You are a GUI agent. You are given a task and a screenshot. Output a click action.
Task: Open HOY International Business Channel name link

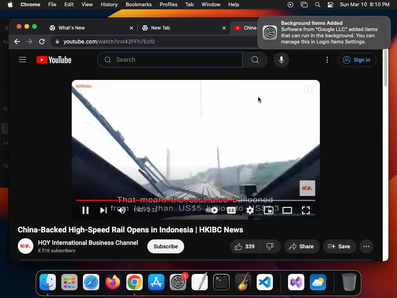pyautogui.click(x=88, y=243)
